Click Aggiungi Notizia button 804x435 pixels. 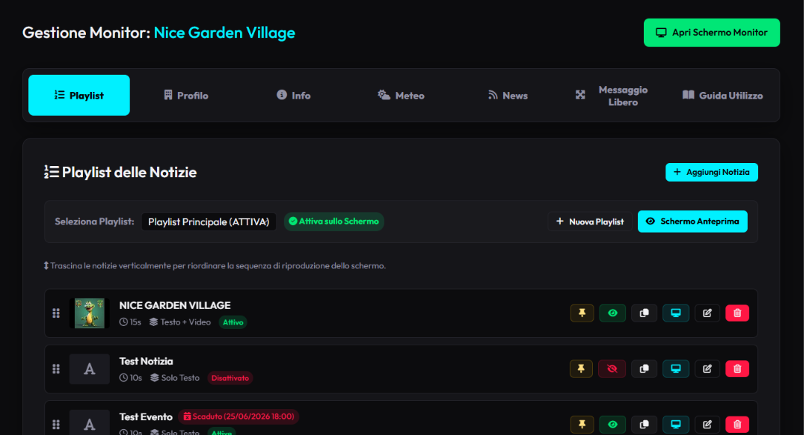(711, 173)
